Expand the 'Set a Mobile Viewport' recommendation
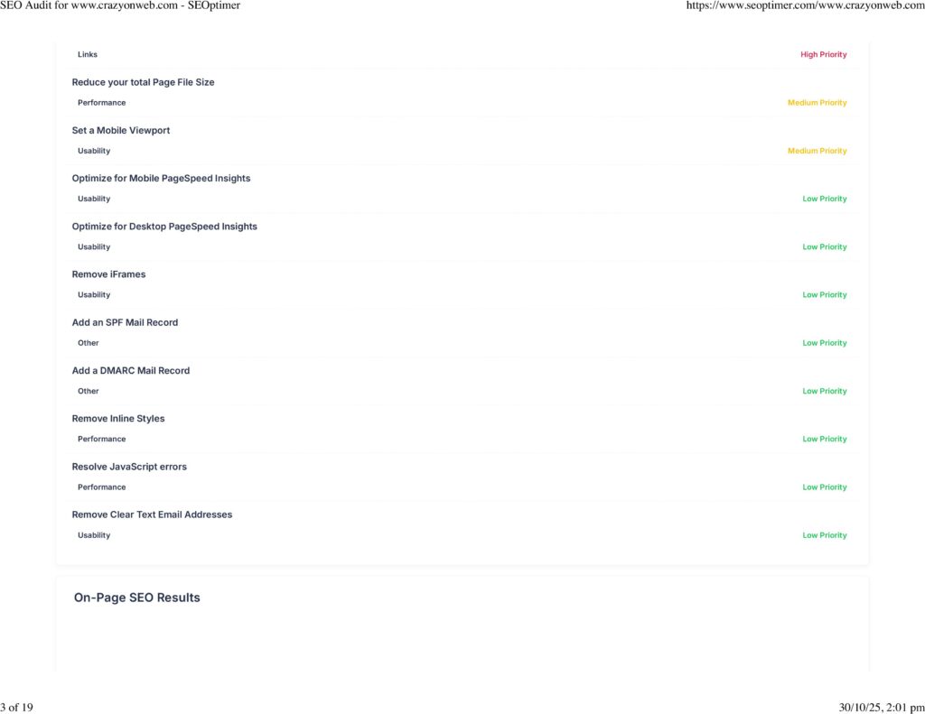Image resolution: width=925 pixels, height=714 pixels. coord(120,130)
